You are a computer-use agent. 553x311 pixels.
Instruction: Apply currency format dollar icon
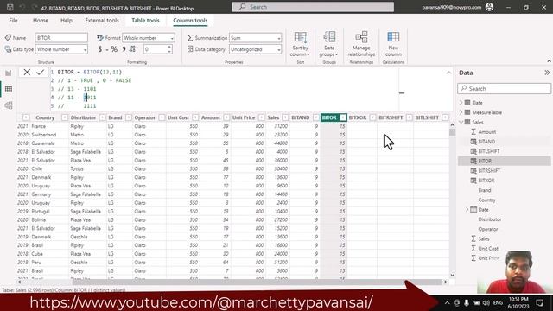pyautogui.click(x=100, y=49)
